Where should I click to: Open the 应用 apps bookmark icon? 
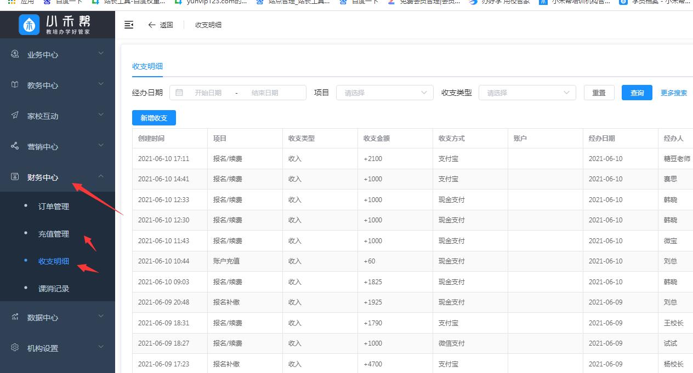[x=12, y=2]
